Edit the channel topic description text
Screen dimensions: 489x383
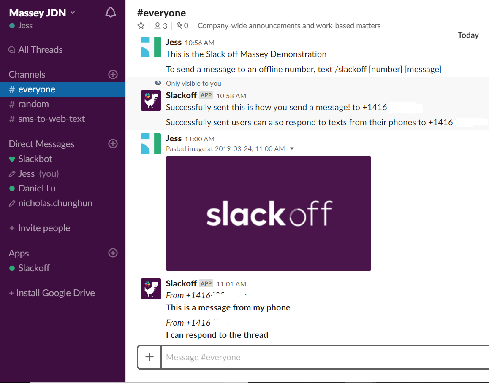click(x=289, y=26)
